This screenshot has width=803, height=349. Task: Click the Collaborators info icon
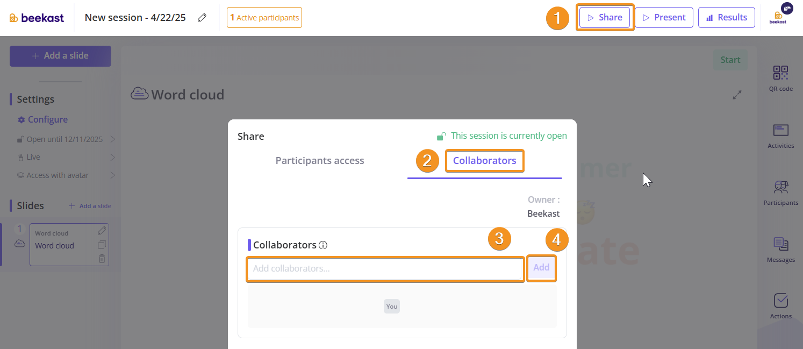(x=323, y=245)
